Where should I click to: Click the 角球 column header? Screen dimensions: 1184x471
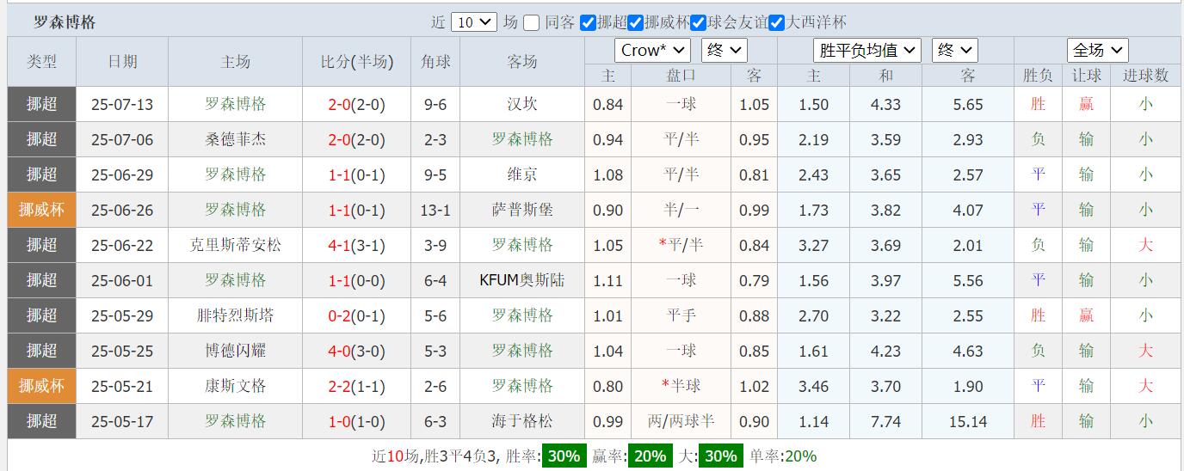point(435,62)
